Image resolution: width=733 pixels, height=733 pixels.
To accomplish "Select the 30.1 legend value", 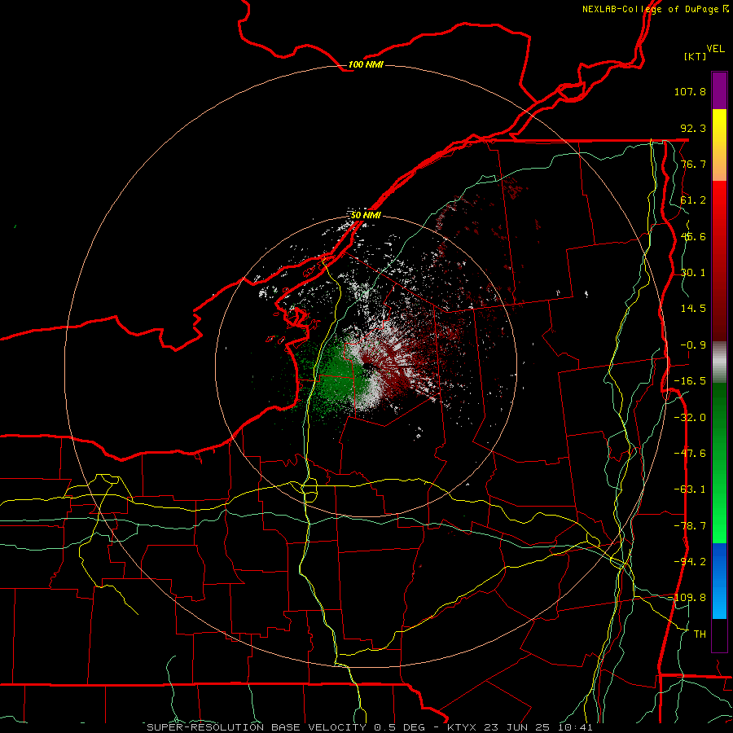I will coord(693,273).
